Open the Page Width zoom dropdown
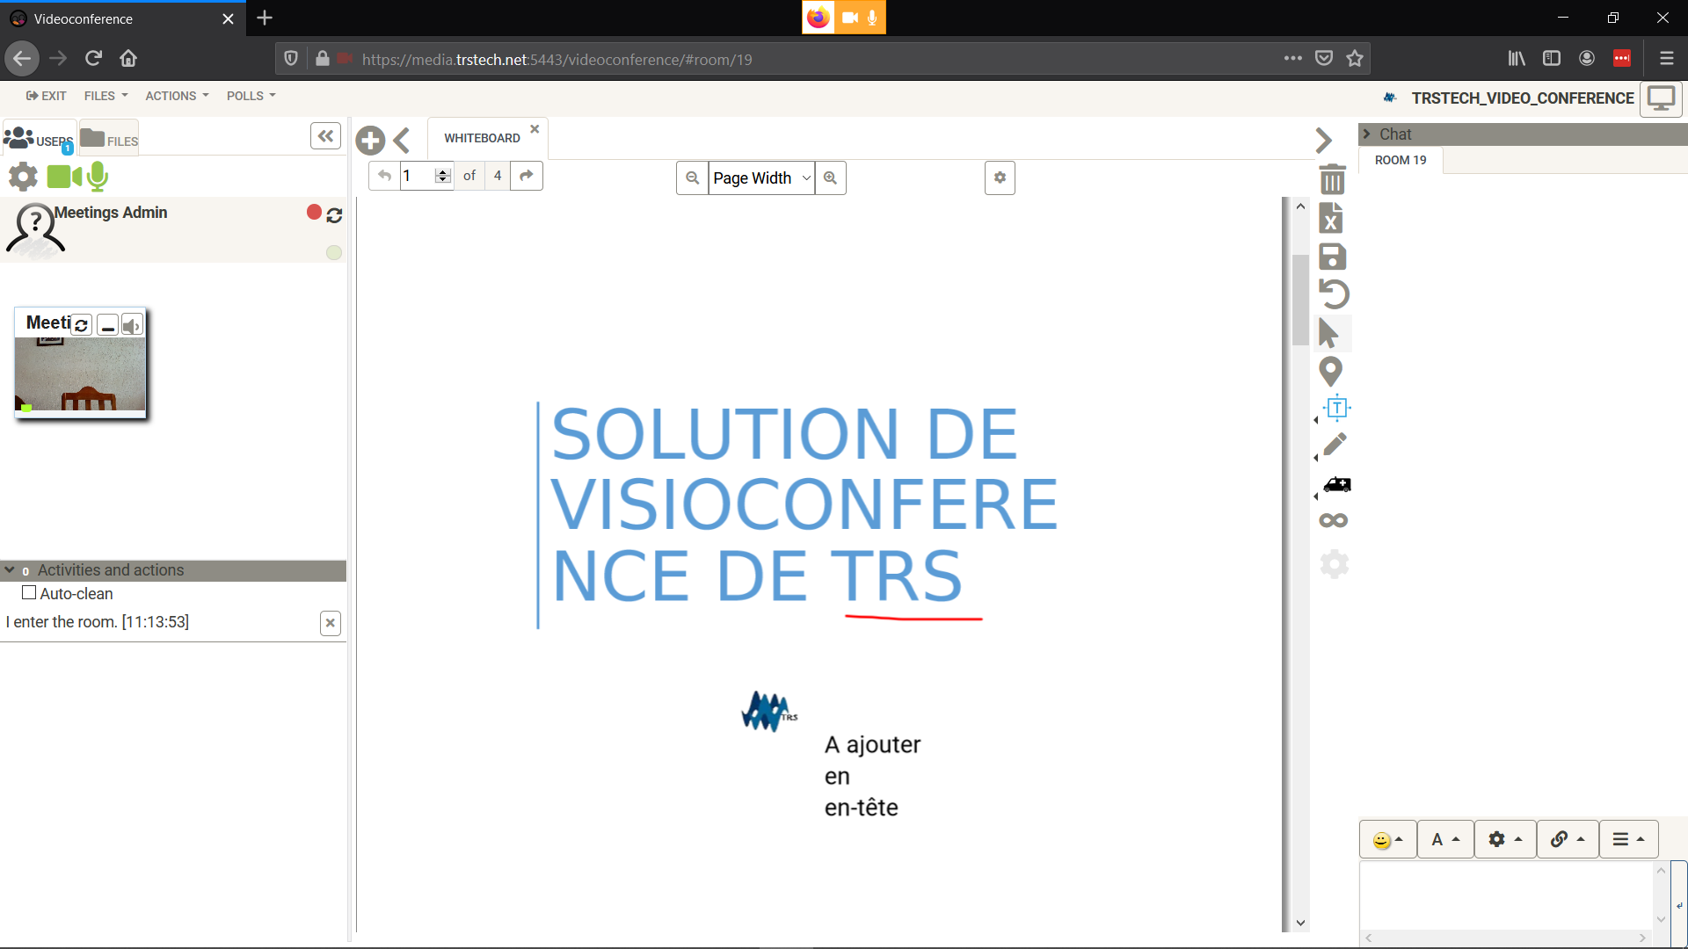Image resolution: width=1688 pixels, height=949 pixels. [761, 178]
